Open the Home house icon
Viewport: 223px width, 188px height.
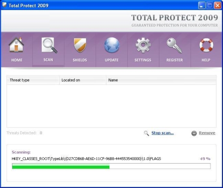[16, 45]
